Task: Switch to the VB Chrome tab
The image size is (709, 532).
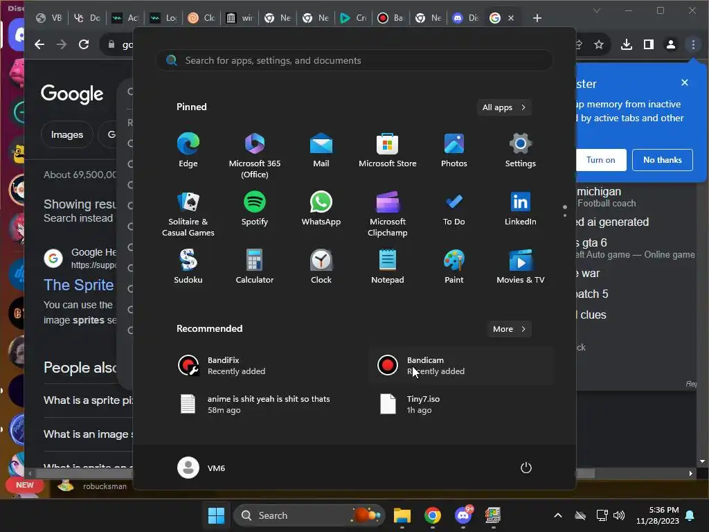Action: point(49,18)
